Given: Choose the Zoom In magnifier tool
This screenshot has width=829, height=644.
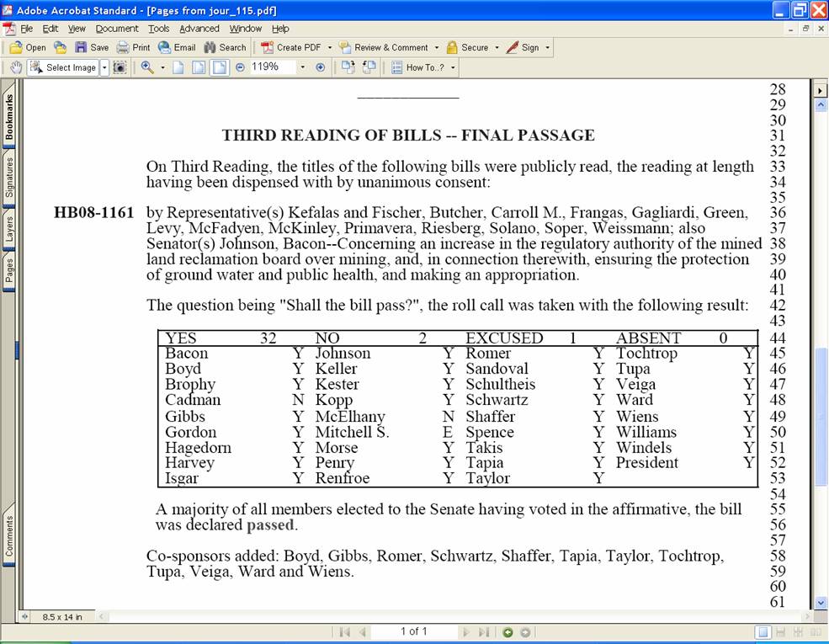Looking at the screenshot, I should click(x=147, y=67).
